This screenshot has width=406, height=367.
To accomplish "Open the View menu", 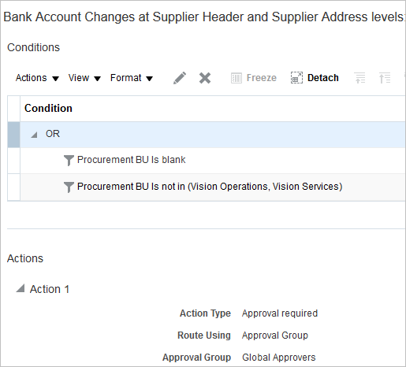I will pos(84,78).
